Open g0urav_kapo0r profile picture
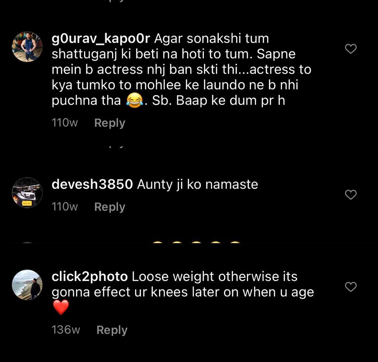 tap(27, 46)
